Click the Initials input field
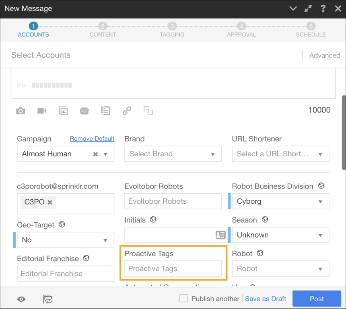This screenshot has width=346, height=309. pos(176,235)
